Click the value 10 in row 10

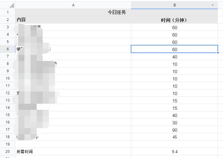pyautogui.click(x=174, y=78)
